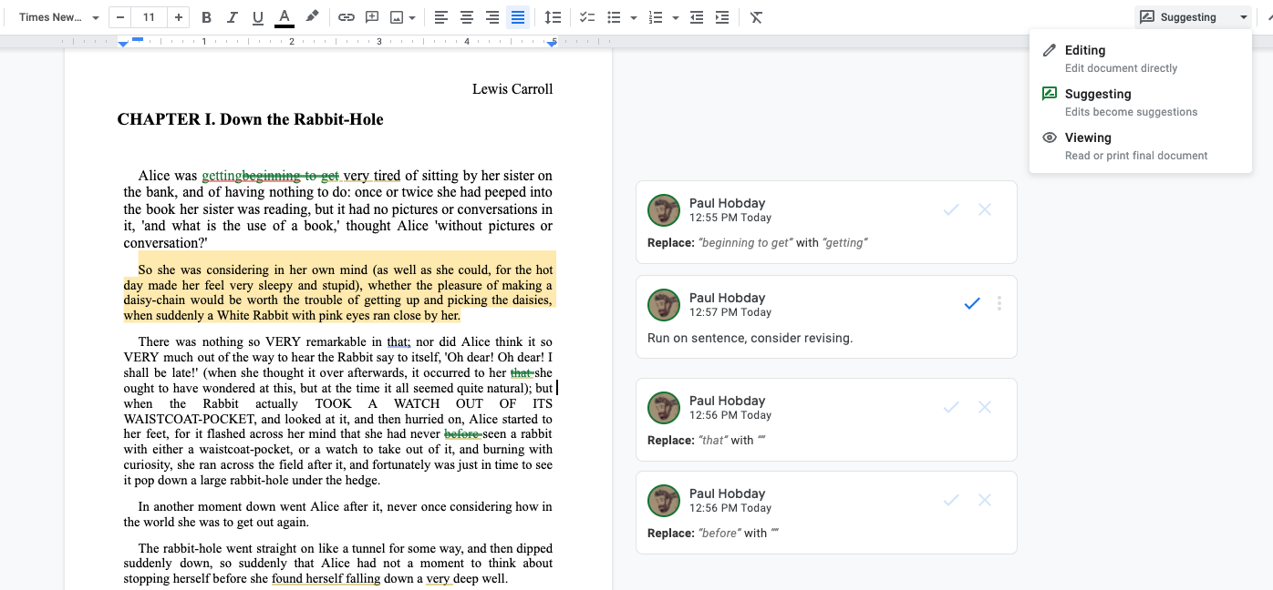The height and width of the screenshot is (590, 1273).
Task: Apply italic formatting
Action: click(x=231, y=16)
